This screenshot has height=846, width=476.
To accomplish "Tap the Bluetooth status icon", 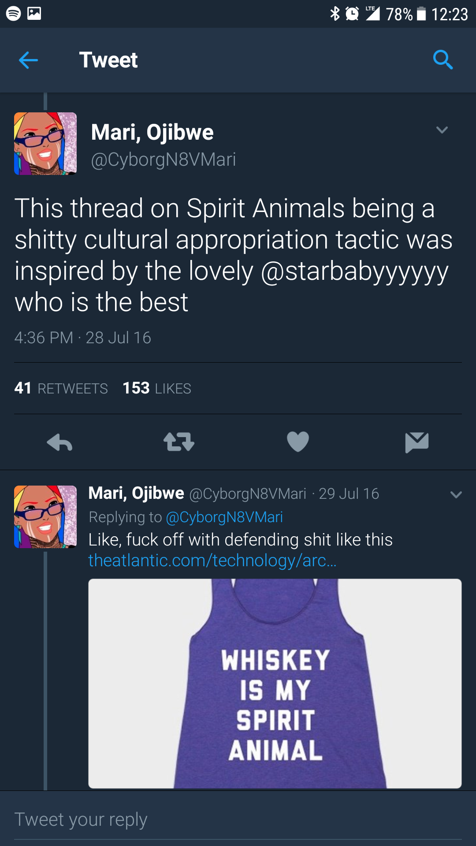I will (x=335, y=14).
